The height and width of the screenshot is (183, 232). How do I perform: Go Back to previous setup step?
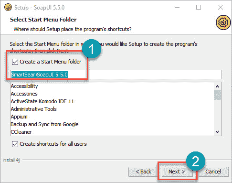[x=143, y=172]
